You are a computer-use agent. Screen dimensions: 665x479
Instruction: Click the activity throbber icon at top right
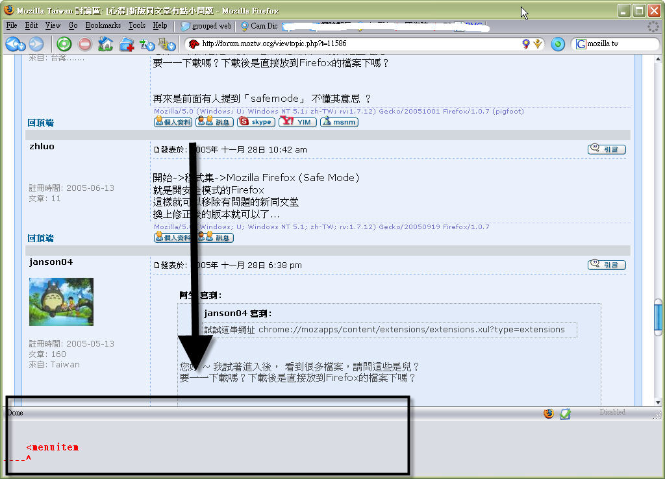[x=653, y=26]
